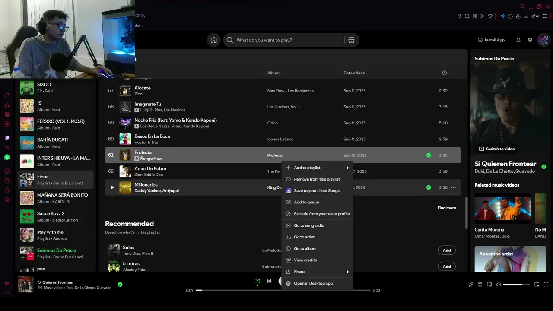This screenshot has height=311, width=553.
Task: Expand the Share submenu
Action: coord(317,272)
